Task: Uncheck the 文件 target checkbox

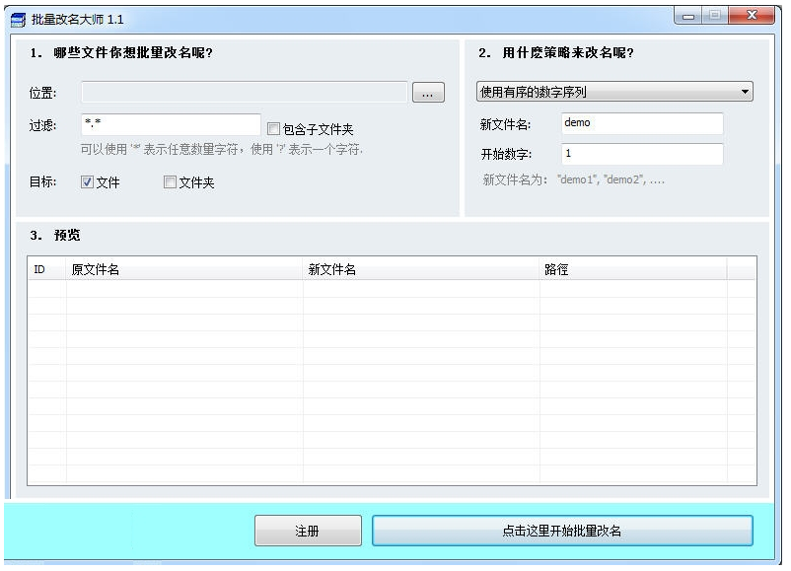Action: click(87, 182)
